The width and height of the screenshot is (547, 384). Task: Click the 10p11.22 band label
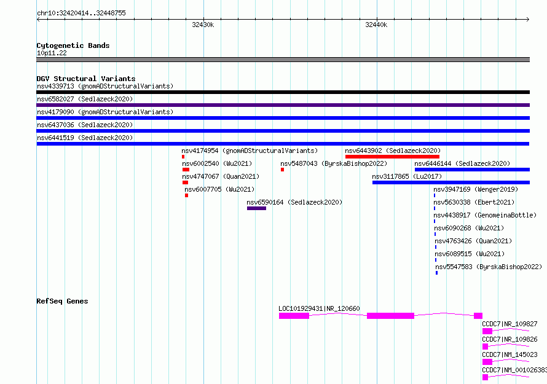pyautogui.click(x=52, y=53)
